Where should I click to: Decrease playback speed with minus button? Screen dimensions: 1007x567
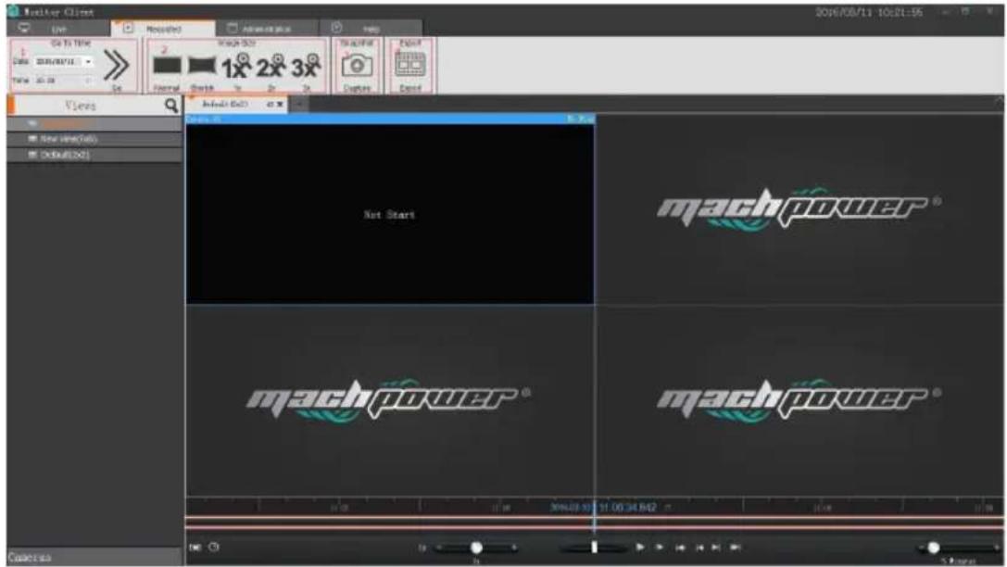pyautogui.click(x=439, y=548)
